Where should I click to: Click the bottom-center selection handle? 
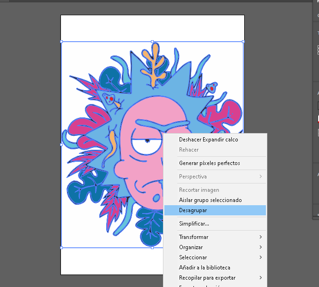(152, 248)
